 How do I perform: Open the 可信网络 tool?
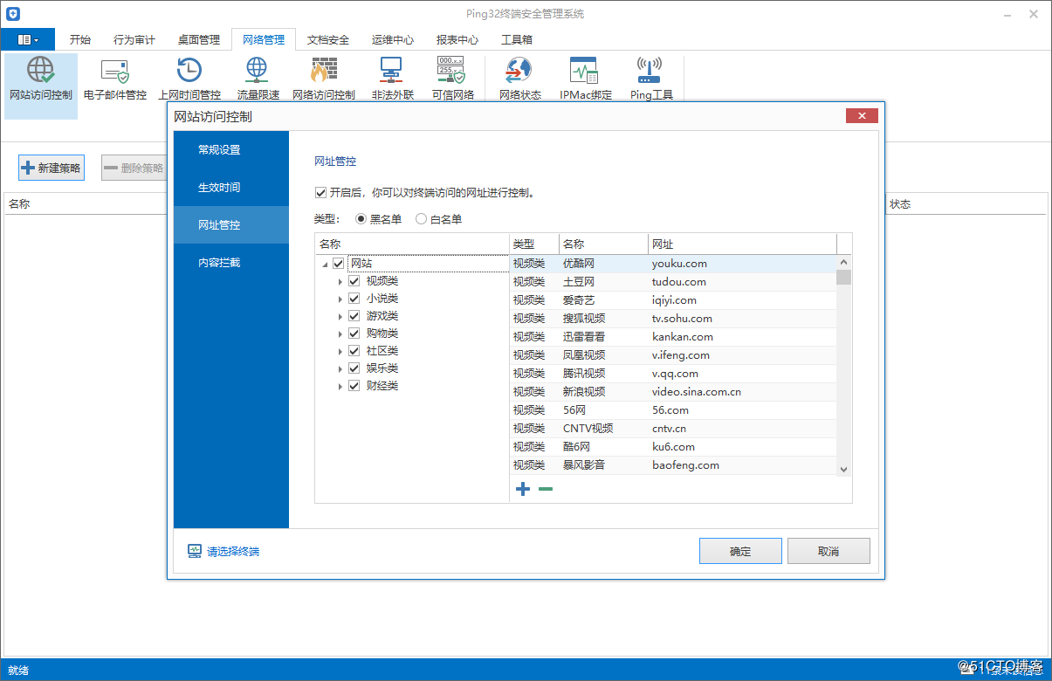point(452,79)
